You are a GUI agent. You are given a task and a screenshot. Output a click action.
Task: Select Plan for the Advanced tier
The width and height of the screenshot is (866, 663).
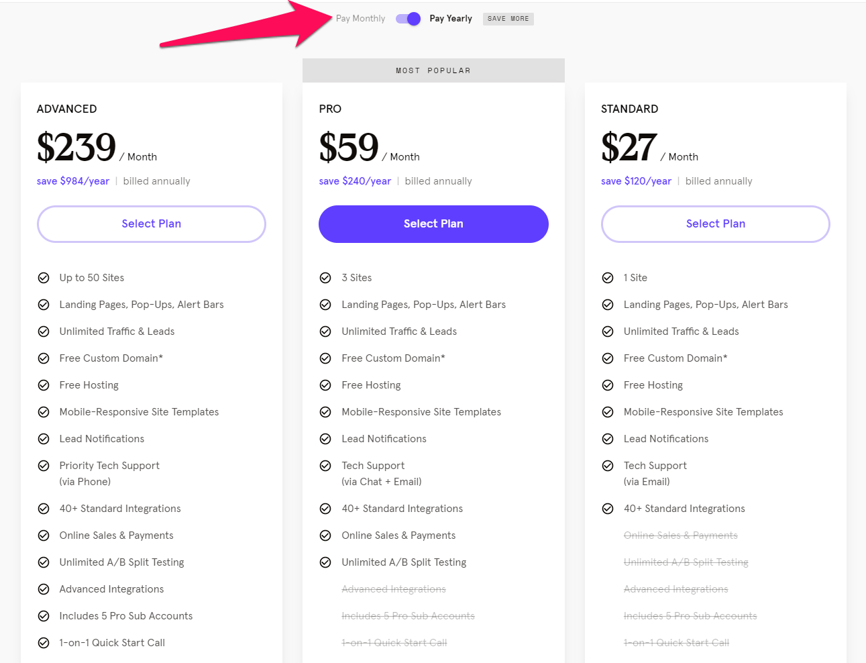click(152, 224)
